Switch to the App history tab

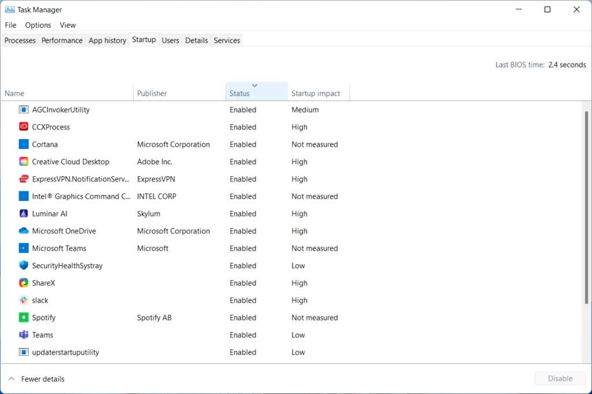click(107, 40)
